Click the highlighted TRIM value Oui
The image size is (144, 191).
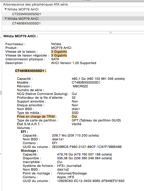pos(74,116)
